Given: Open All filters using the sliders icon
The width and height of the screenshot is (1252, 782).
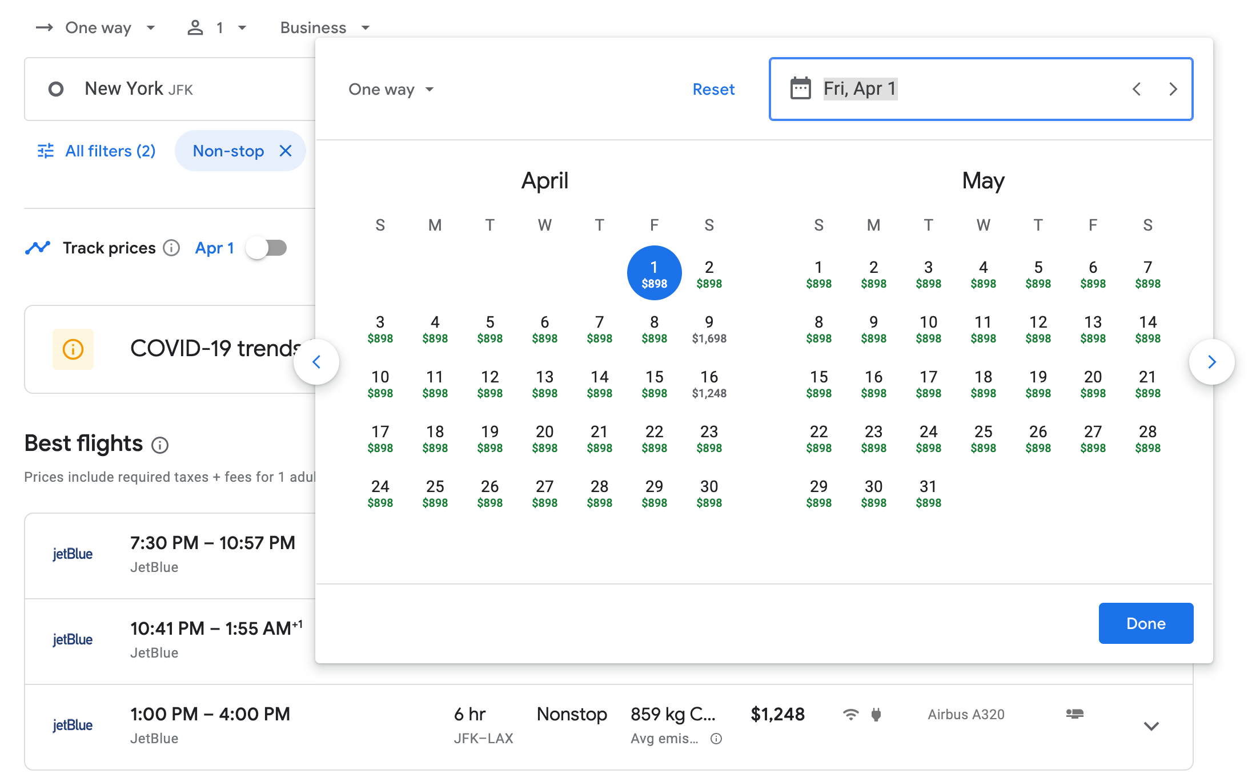Looking at the screenshot, I should [45, 151].
